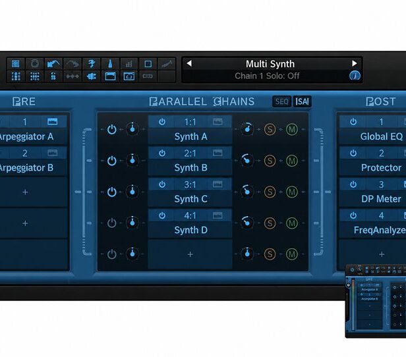
Task: Add a plugin to the empty chain 5 slot
Action: [190, 254]
